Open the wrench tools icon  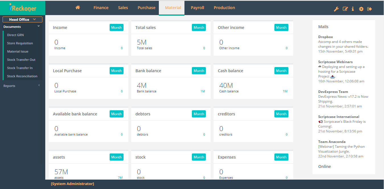[336, 9]
